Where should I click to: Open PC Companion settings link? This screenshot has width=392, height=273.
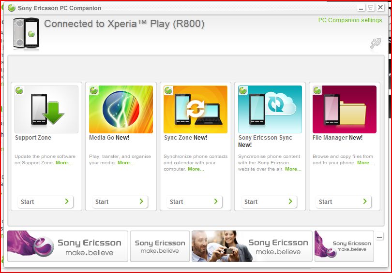click(x=350, y=20)
